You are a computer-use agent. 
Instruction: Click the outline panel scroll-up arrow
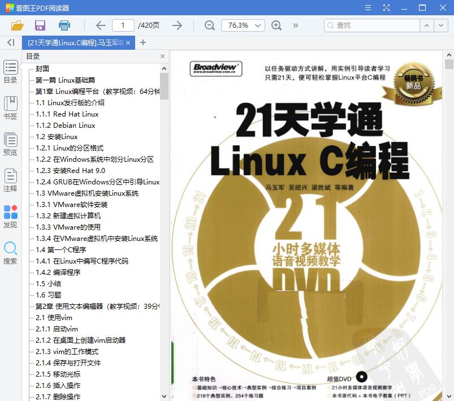click(x=164, y=68)
